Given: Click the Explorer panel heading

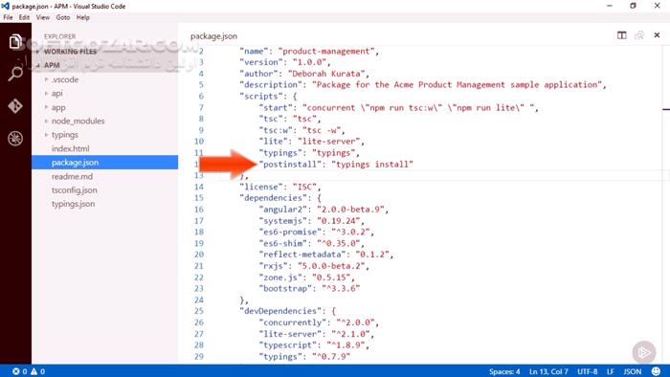Looking at the screenshot, I should (x=59, y=36).
